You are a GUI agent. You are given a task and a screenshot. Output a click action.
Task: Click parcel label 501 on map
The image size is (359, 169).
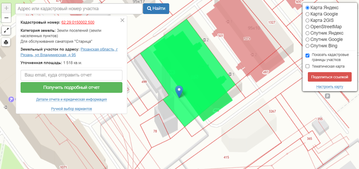[x=221, y=36]
